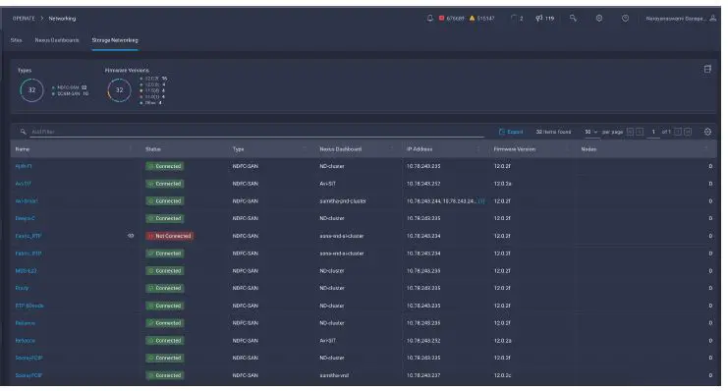Click the filter search magnifier icon
This screenshot has height=391, width=728.
click(24, 132)
